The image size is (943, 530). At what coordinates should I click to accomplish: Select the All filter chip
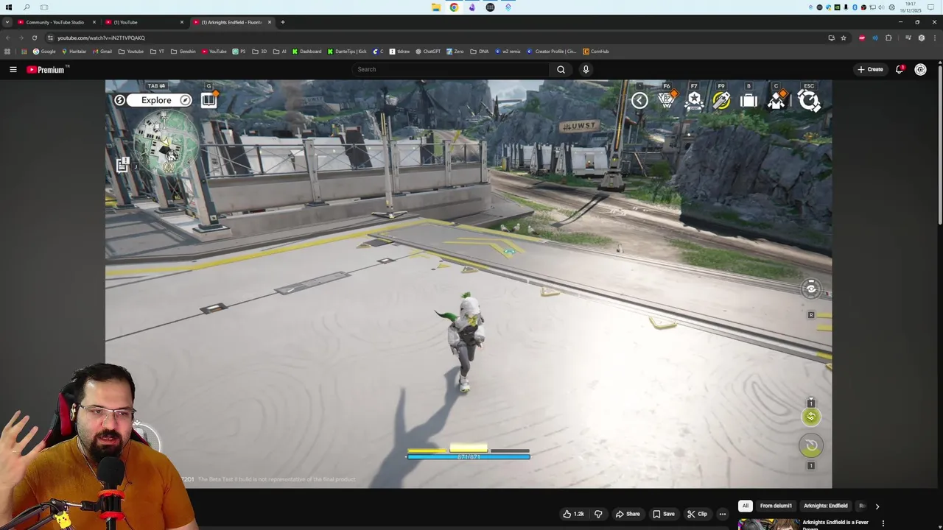tap(746, 506)
